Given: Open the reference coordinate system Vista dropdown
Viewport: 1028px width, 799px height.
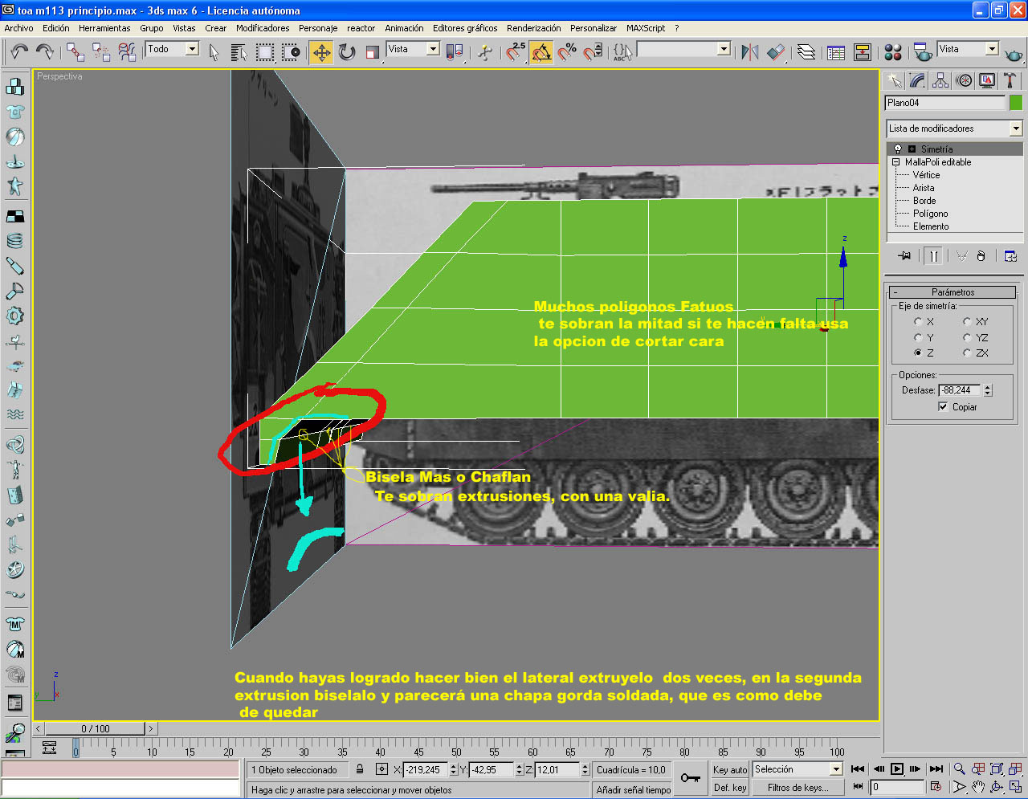Looking at the screenshot, I should point(433,49).
